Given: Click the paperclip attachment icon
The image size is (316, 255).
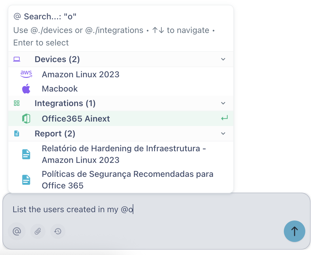Looking at the screenshot, I should pos(38,231).
